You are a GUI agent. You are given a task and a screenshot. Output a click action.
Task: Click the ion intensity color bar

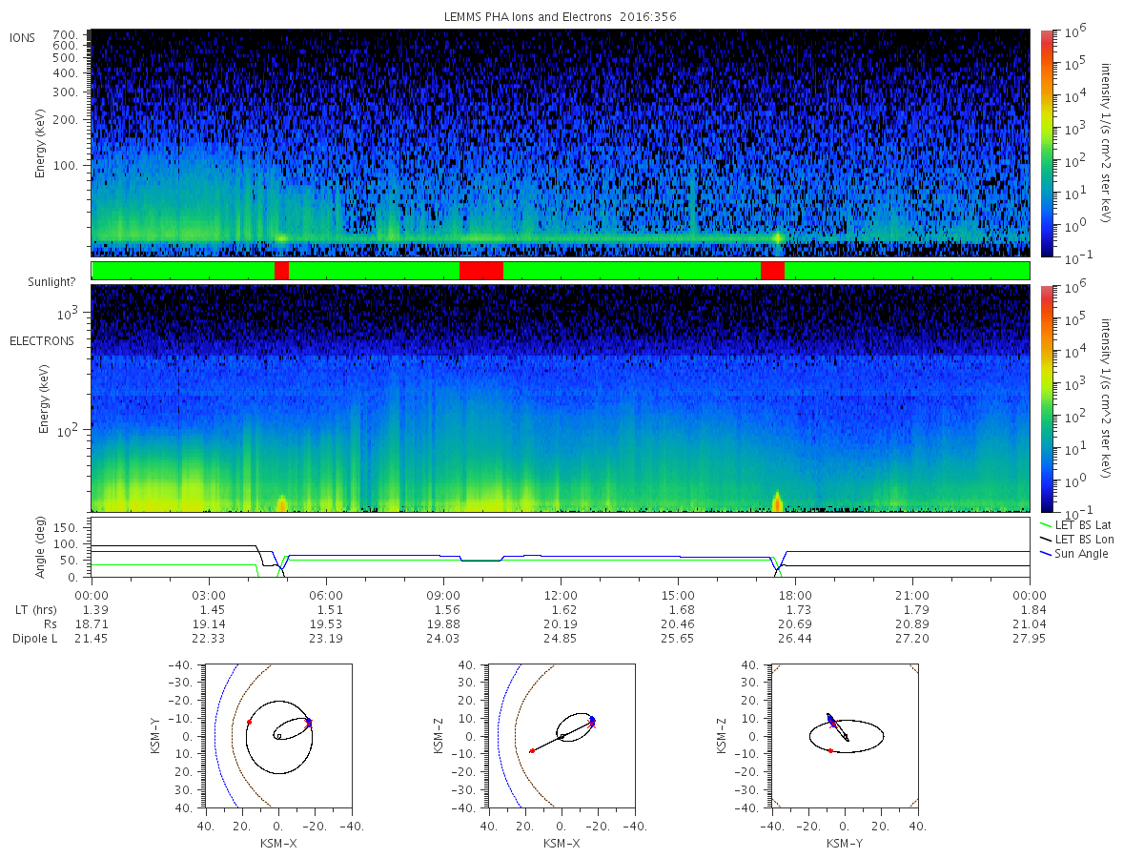[1047, 143]
